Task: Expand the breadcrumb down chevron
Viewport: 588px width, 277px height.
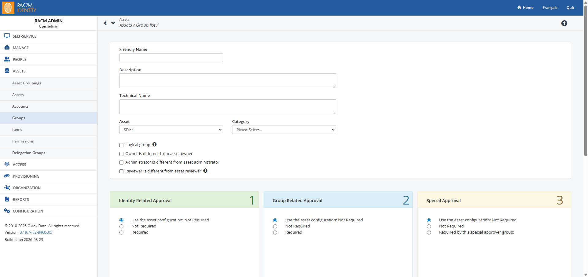Action: click(113, 23)
